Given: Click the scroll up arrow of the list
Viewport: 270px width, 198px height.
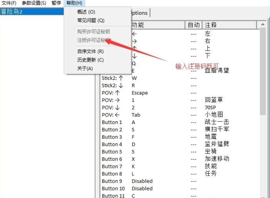Looking at the screenshot, I should [263, 25].
